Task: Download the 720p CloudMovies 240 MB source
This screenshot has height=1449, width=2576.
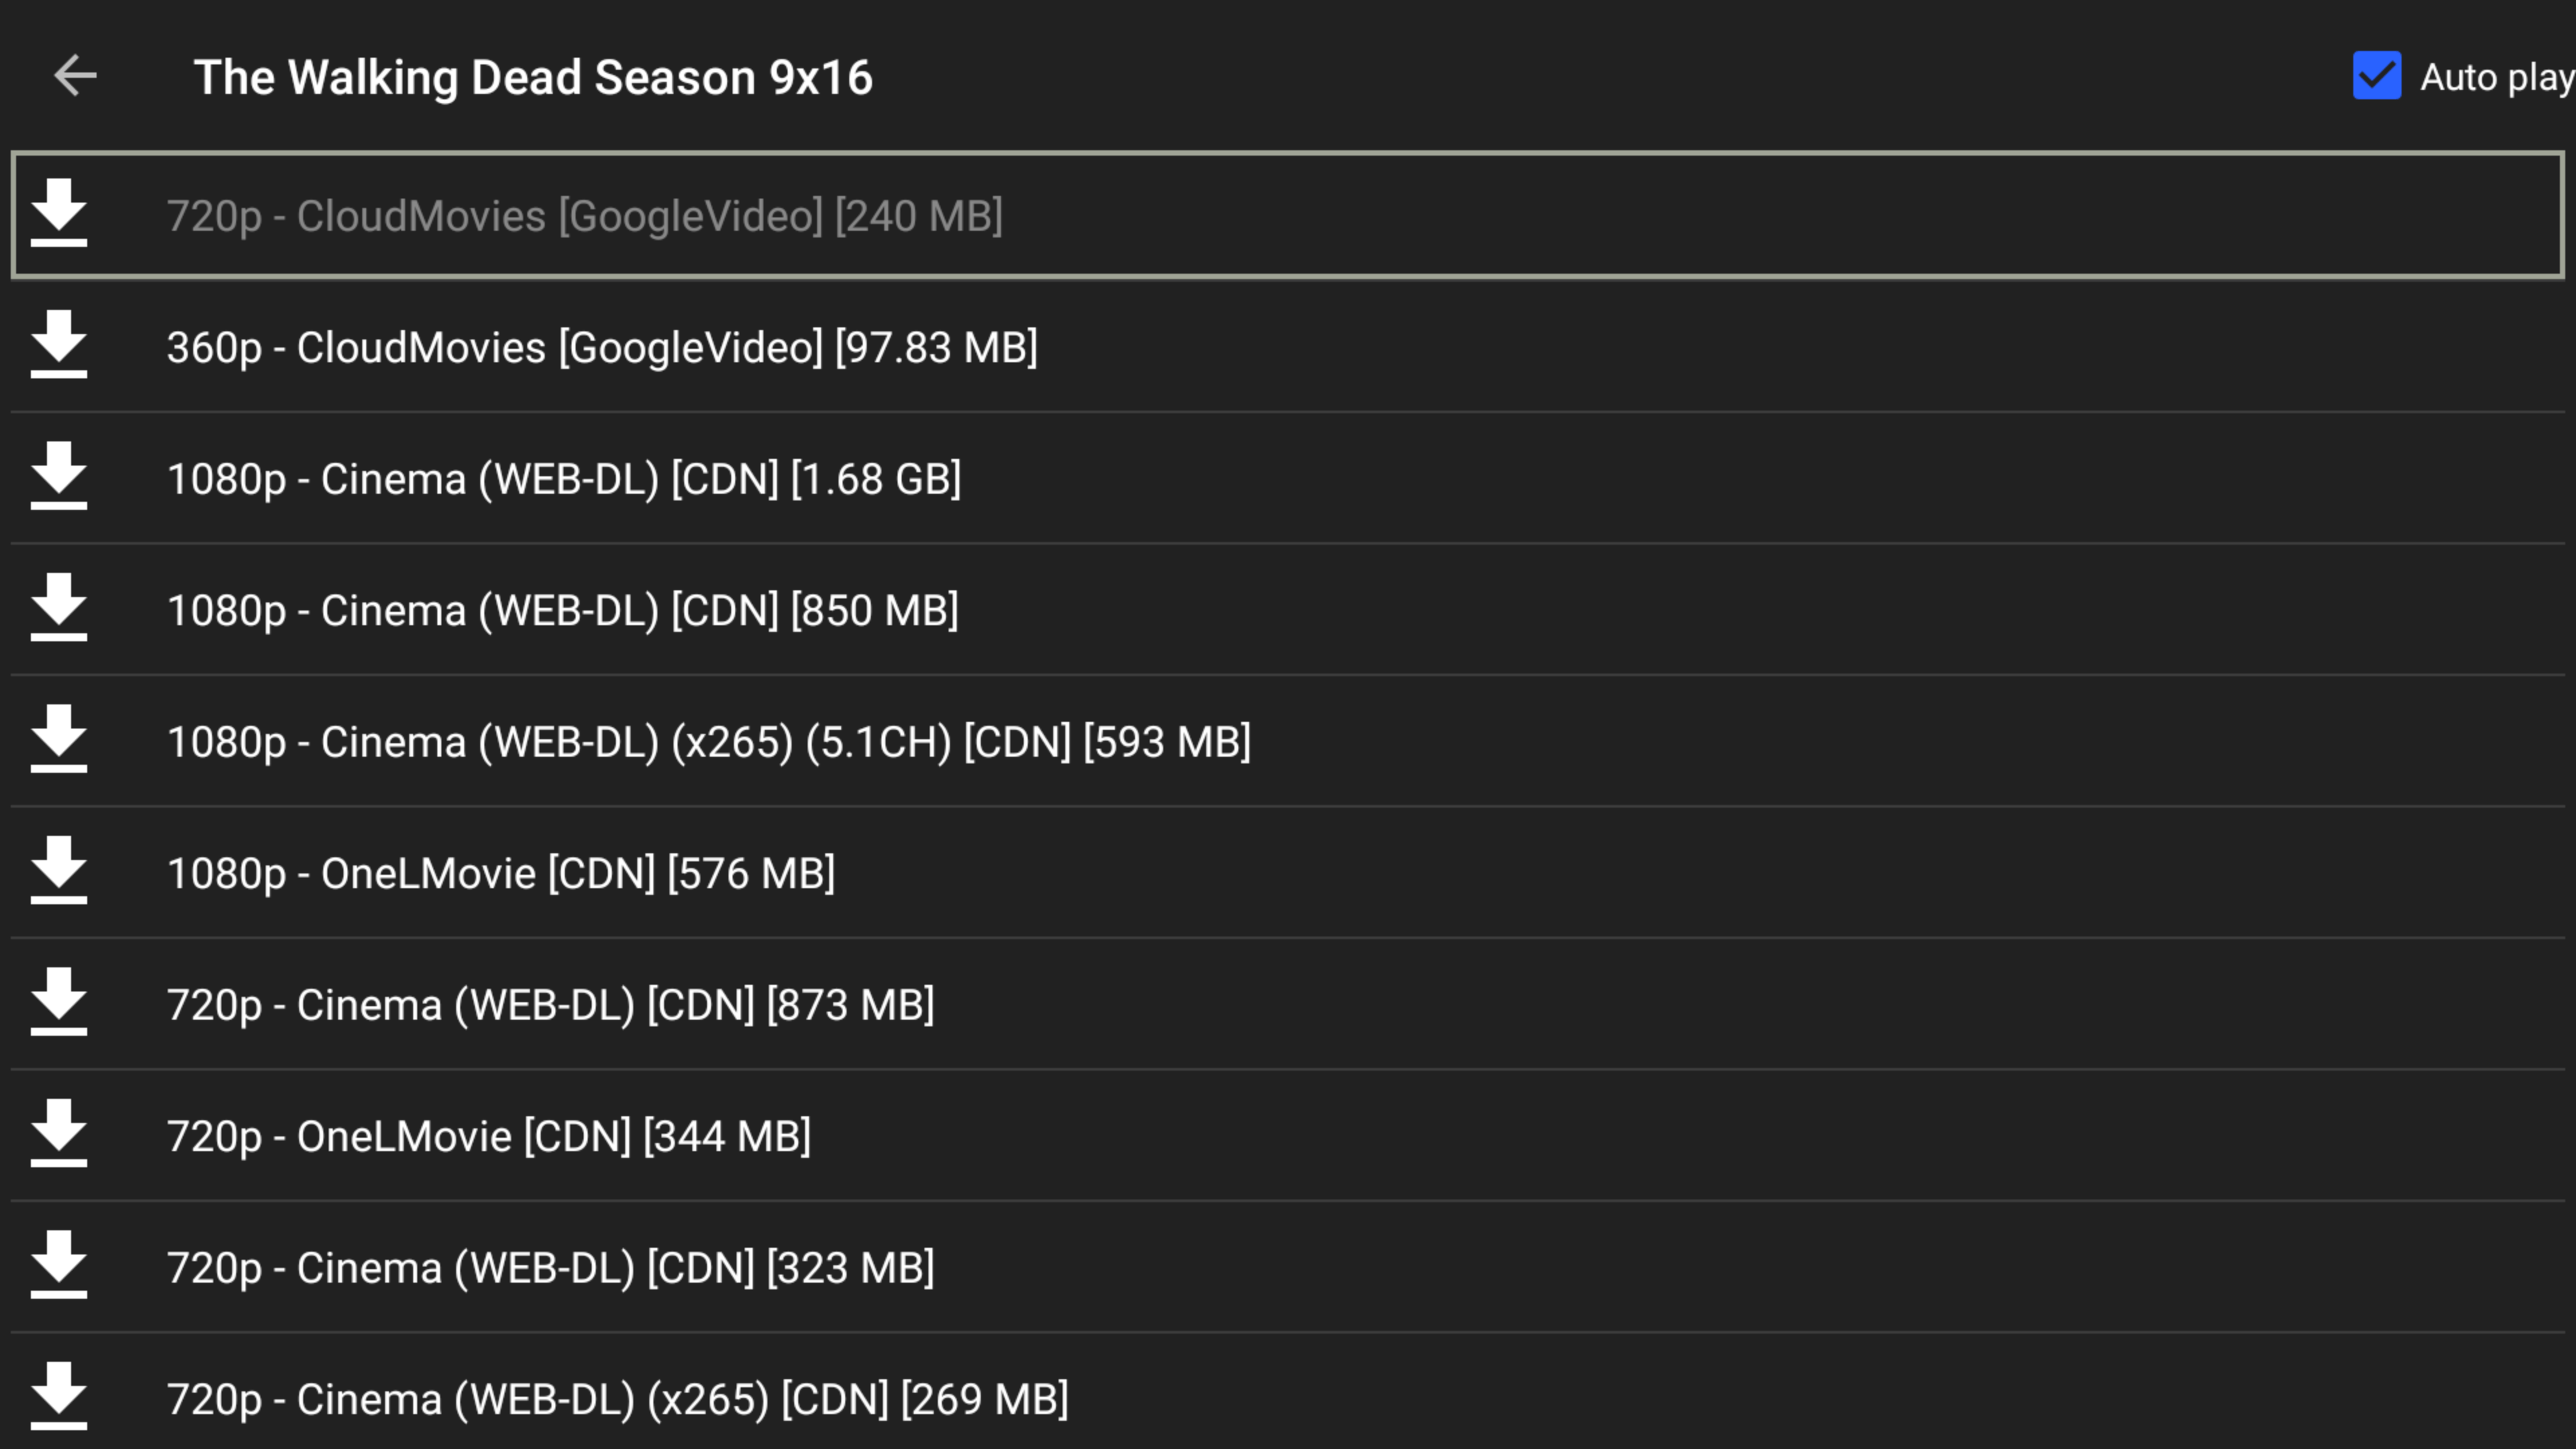Action: click(x=59, y=213)
